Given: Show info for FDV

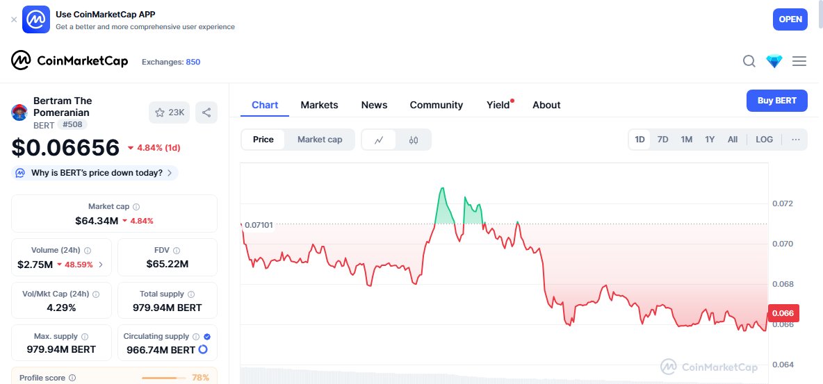Looking at the screenshot, I should (177, 251).
